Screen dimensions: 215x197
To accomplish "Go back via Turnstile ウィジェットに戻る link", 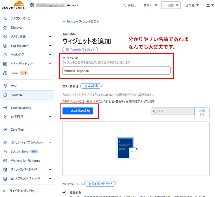I will tap(81, 22).
